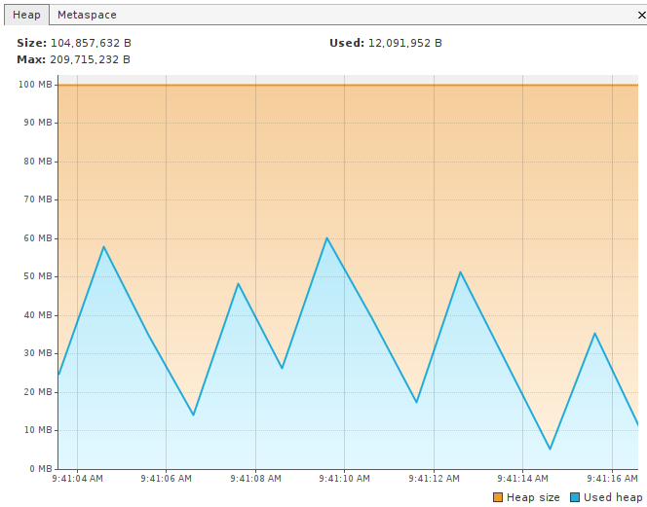This screenshot has height=507, width=647.
Task: Select the Used value 12,091,952 B
Action: 404,43
